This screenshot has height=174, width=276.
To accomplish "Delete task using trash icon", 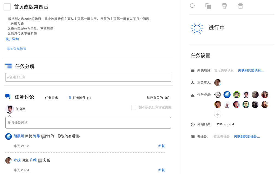I will [x=240, y=6].
